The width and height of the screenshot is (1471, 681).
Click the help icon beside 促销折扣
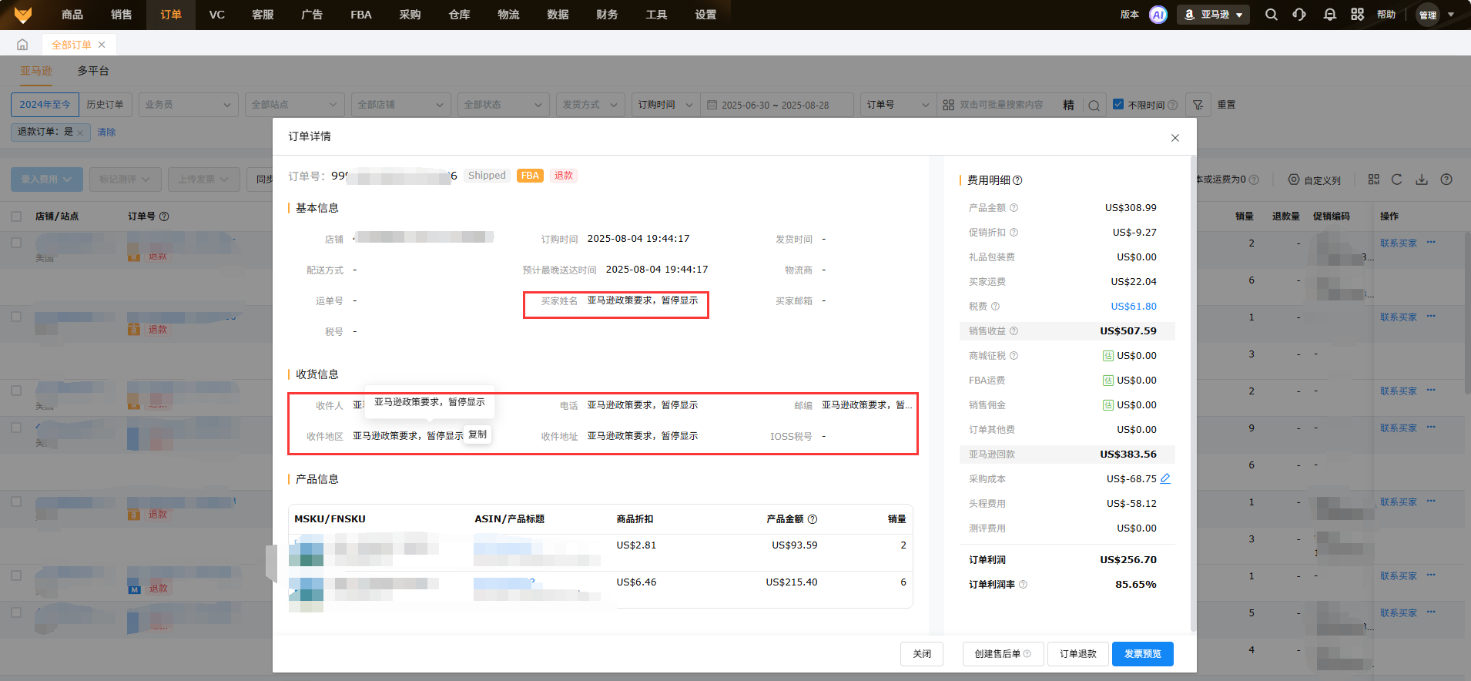click(1014, 233)
